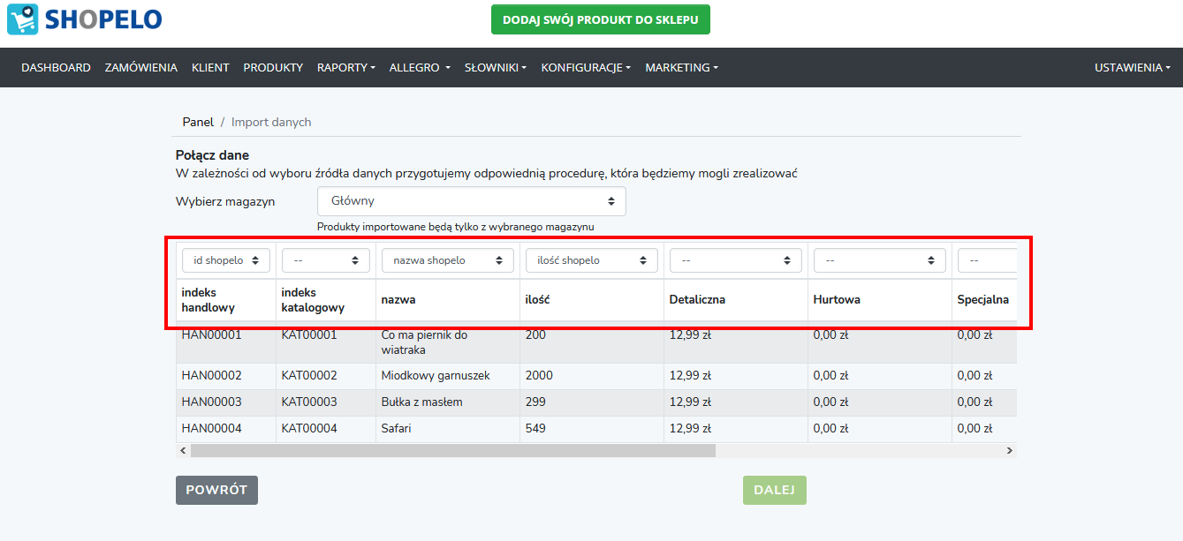Viewport: 1183px width, 541px height.
Task: Open the KLIENT section
Action: (x=210, y=67)
